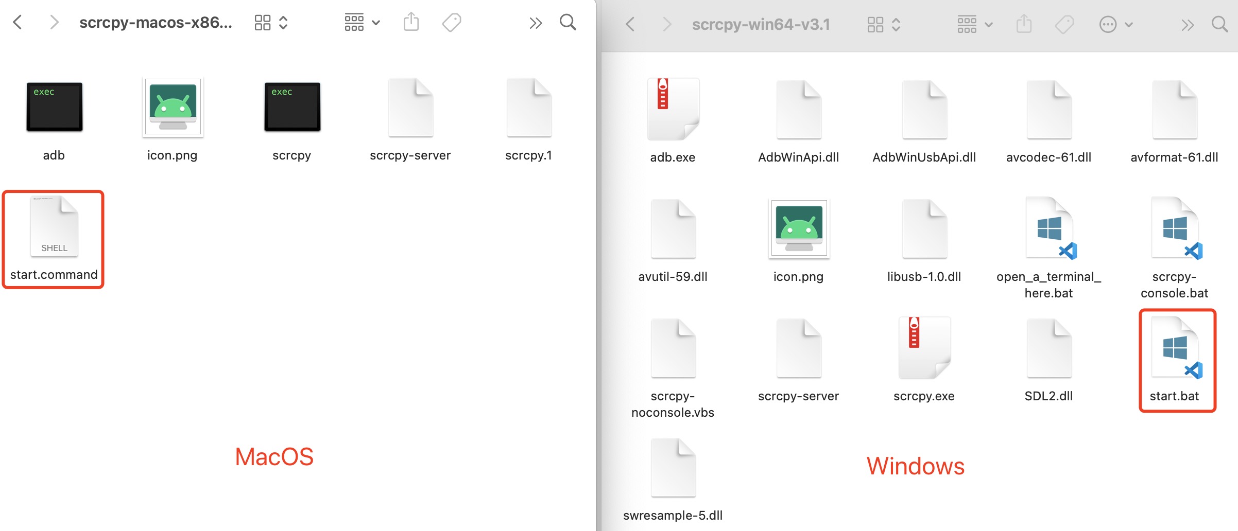Select the icon.png thumbnail in macOS folder
Image resolution: width=1238 pixels, height=531 pixels.
[x=173, y=107]
